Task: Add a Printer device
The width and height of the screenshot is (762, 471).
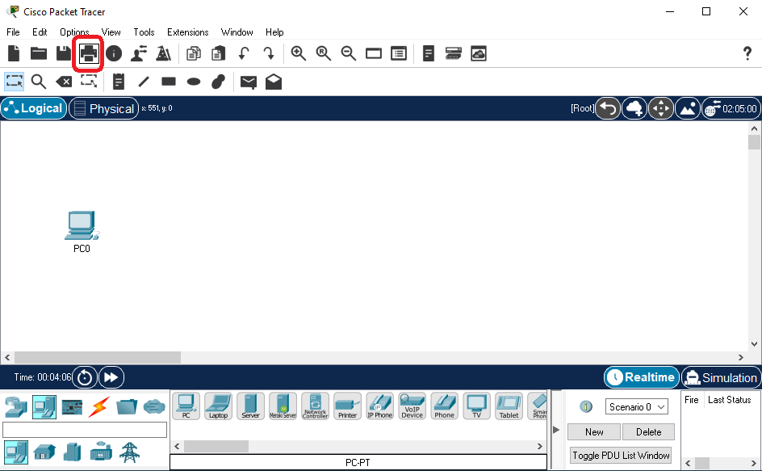Action: pyautogui.click(x=347, y=406)
